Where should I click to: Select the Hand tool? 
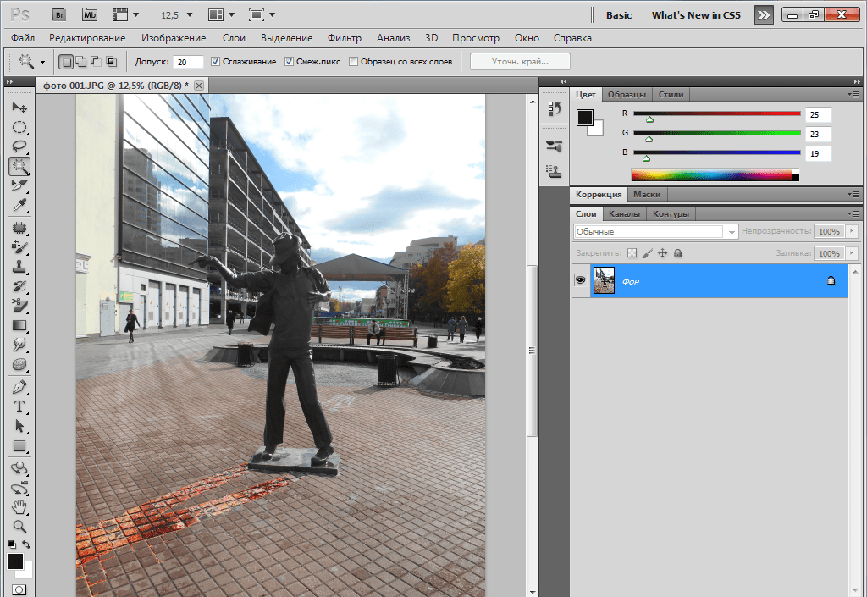[x=19, y=507]
